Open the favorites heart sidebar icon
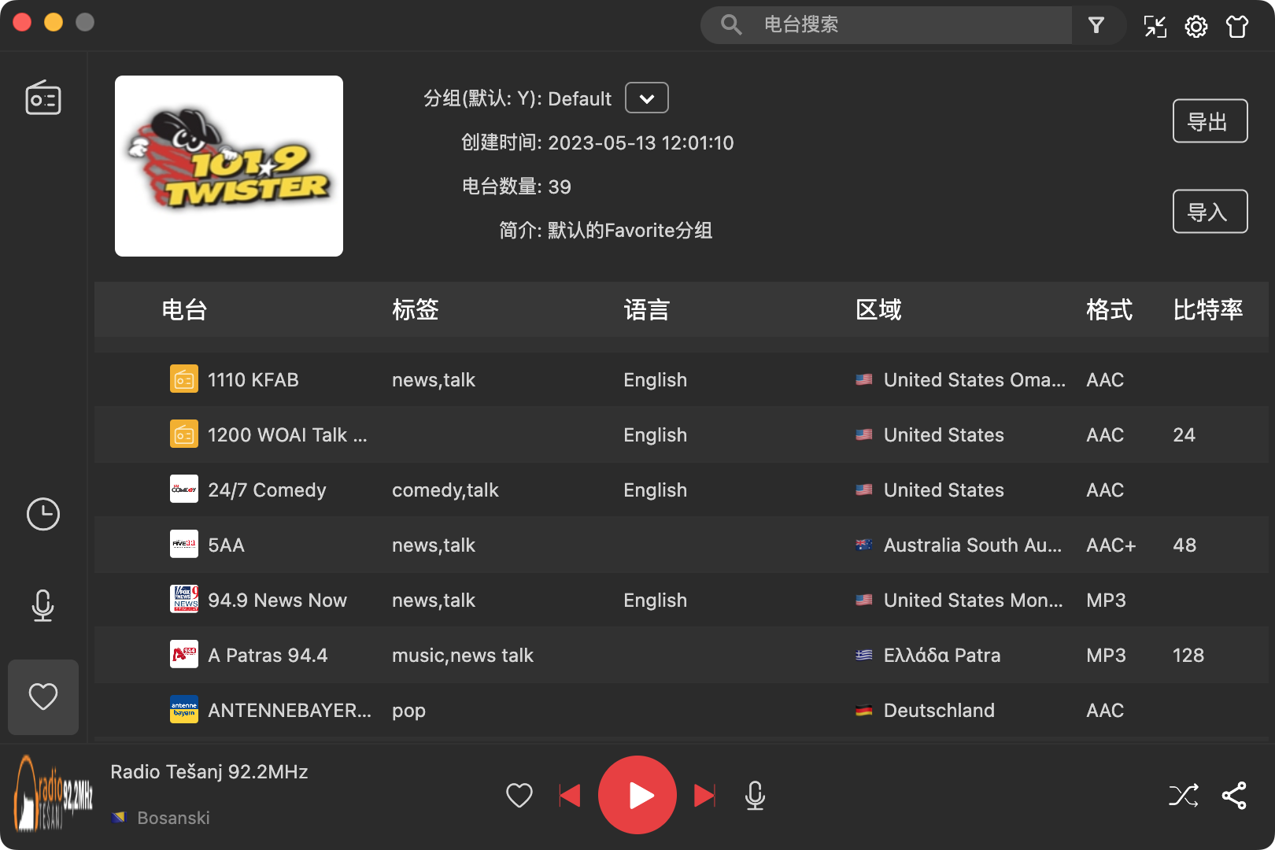Viewport: 1275px width, 850px height. (x=43, y=697)
